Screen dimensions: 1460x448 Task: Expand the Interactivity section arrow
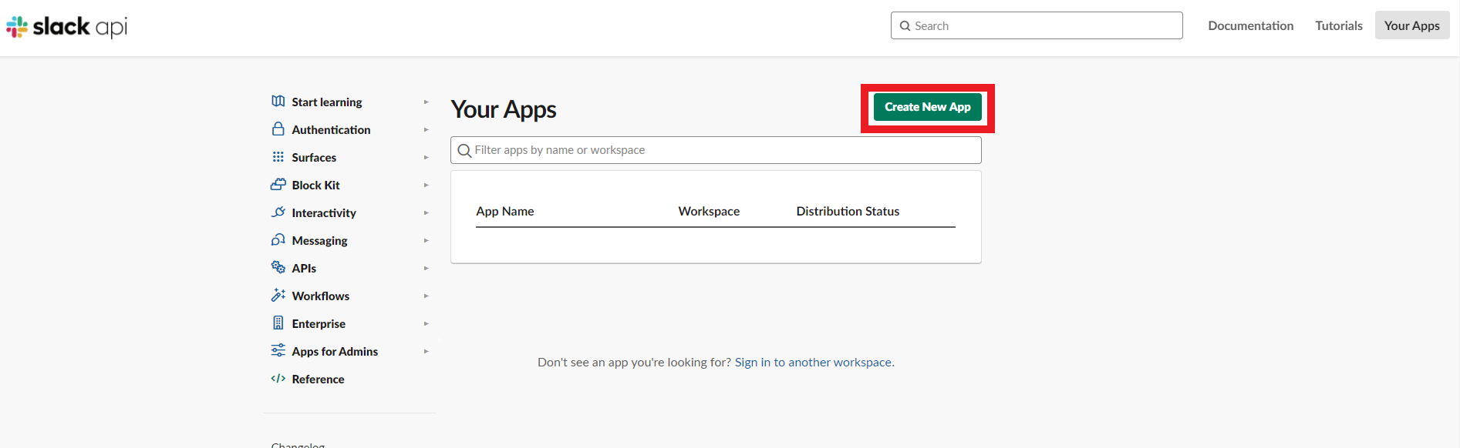click(x=426, y=212)
